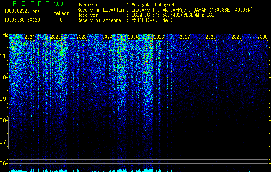This screenshot has width=271, height=172.
Task: Click the 2327 time marker
Action: point(185,37)
